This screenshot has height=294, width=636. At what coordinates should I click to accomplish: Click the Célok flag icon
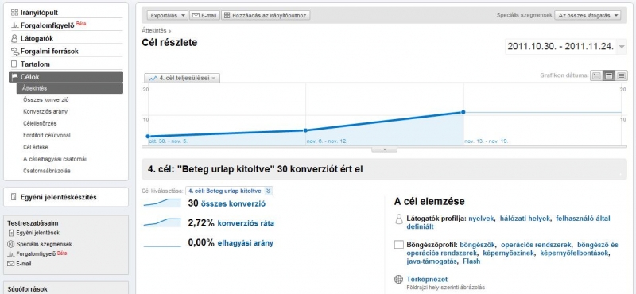(14, 77)
